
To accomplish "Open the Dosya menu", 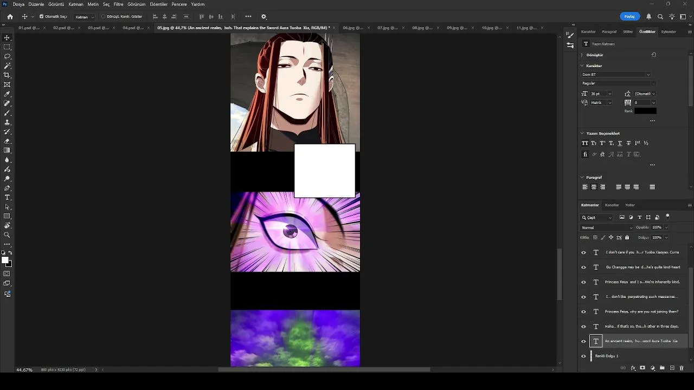I will click(x=18, y=4).
